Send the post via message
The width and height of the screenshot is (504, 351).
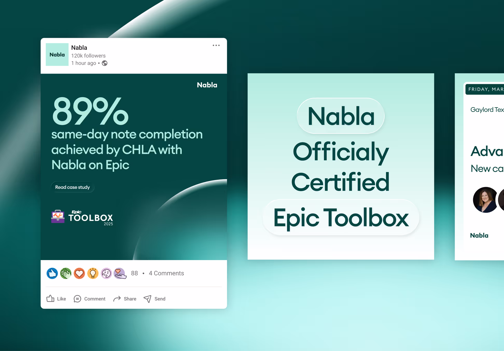[x=155, y=299]
